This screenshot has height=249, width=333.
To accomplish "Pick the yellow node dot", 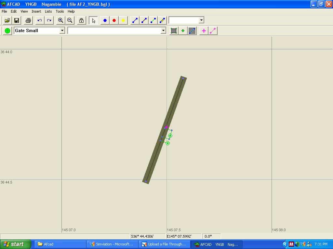I will [x=123, y=20].
